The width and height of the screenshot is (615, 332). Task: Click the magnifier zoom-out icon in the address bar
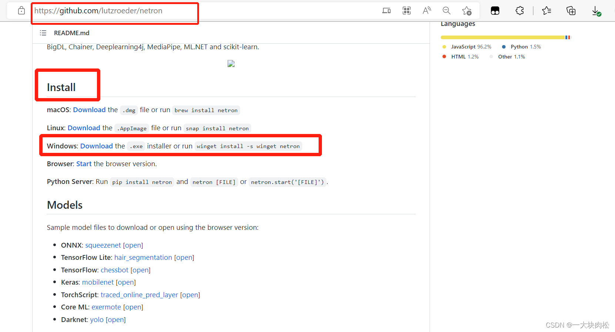[447, 11]
